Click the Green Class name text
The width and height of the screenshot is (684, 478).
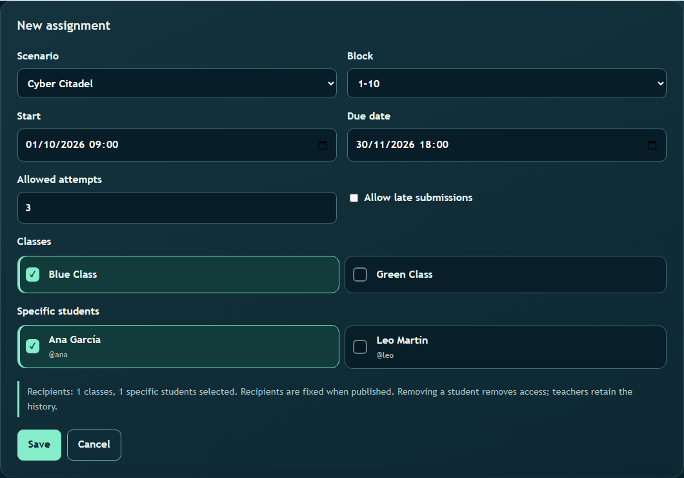coord(405,274)
